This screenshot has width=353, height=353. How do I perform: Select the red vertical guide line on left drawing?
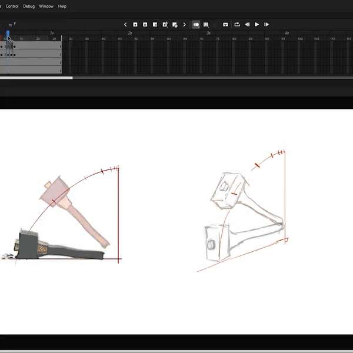118,215
